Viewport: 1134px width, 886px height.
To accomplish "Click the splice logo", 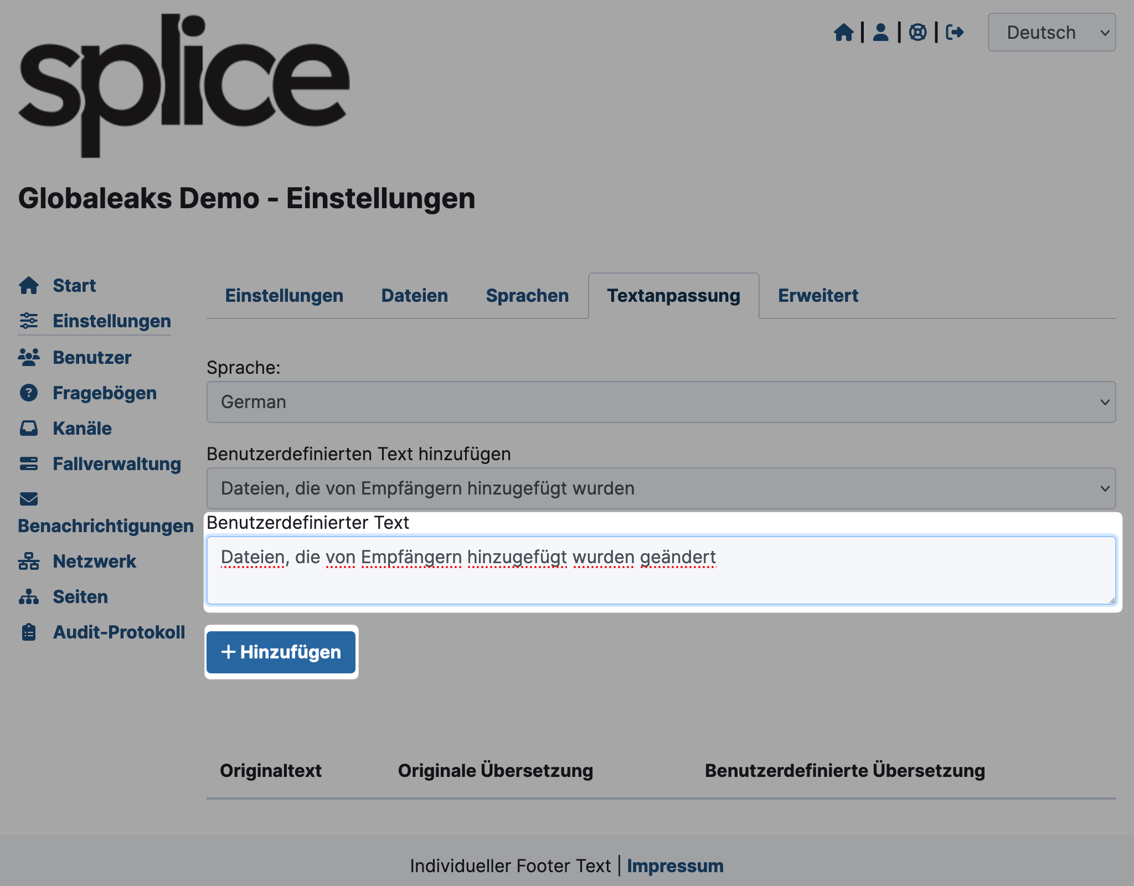I will [184, 86].
